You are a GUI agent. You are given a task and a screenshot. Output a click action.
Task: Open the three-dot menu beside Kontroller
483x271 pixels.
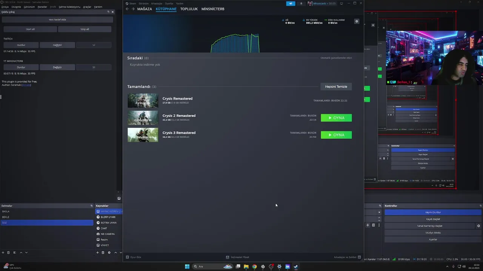[379, 225]
